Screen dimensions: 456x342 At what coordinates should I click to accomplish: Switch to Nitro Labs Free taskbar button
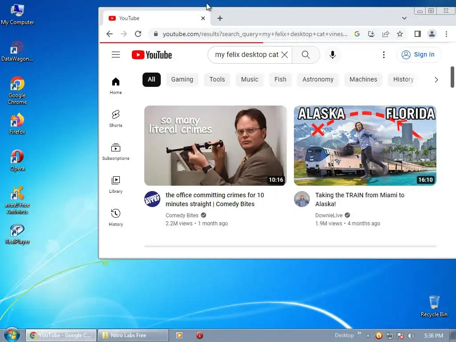point(133,335)
